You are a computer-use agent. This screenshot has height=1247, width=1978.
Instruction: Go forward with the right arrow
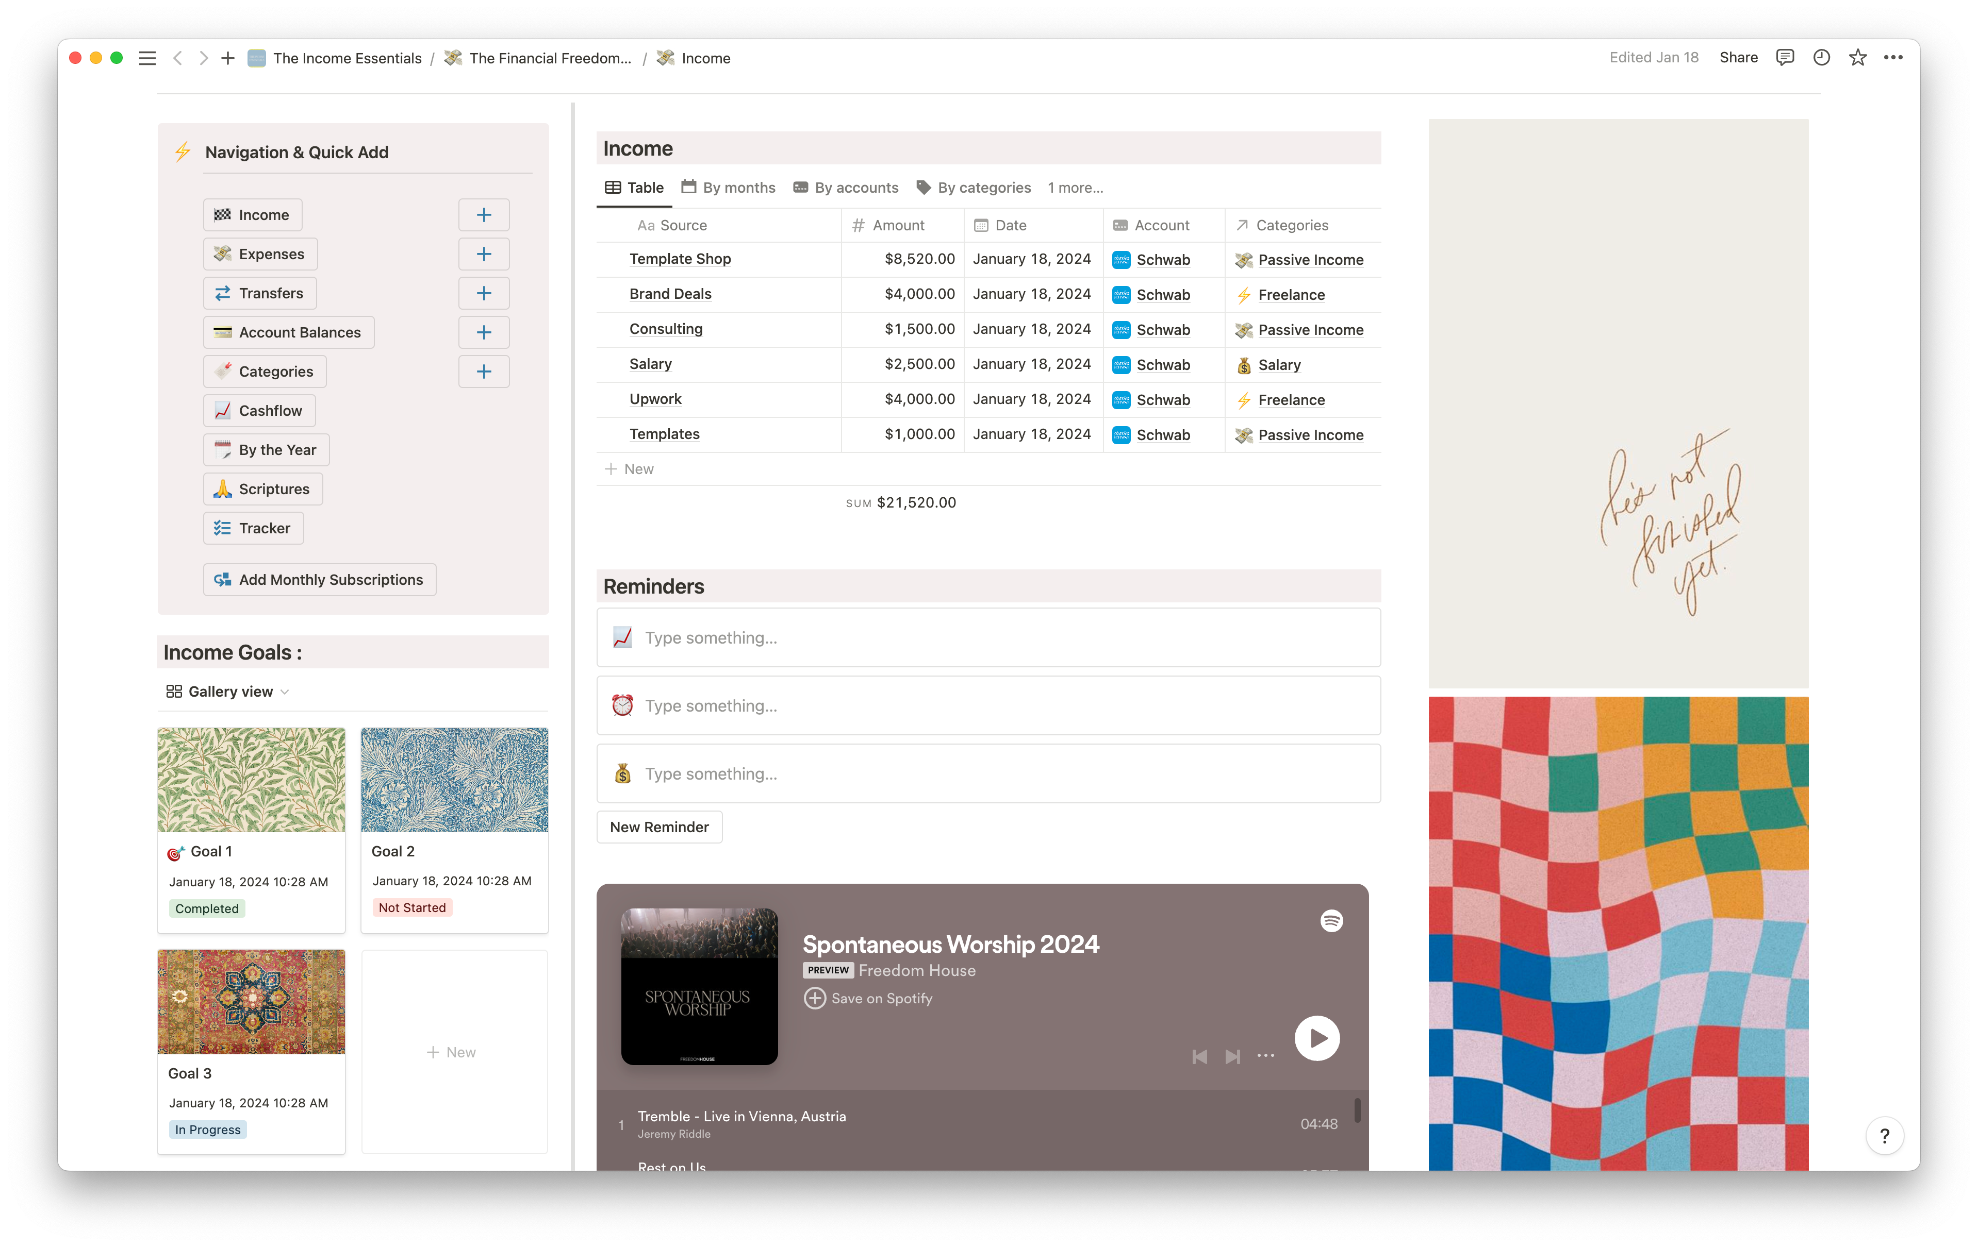(203, 58)
